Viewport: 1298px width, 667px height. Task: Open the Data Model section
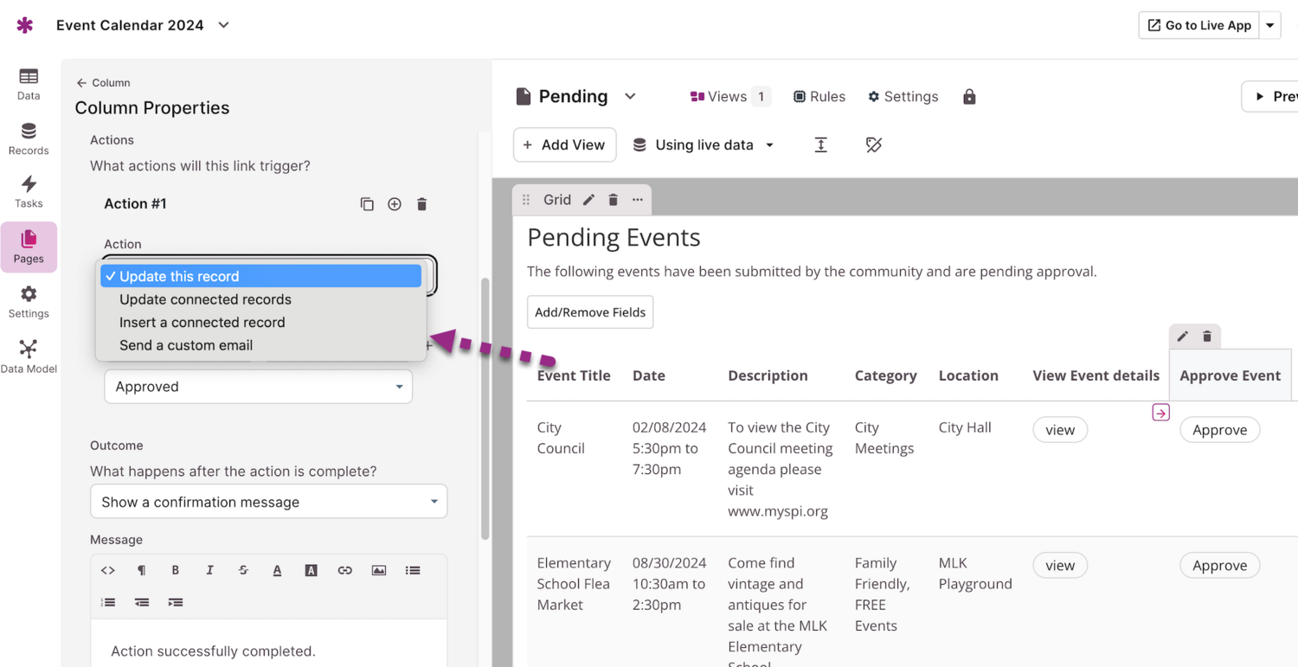click(x=29, y=356)
